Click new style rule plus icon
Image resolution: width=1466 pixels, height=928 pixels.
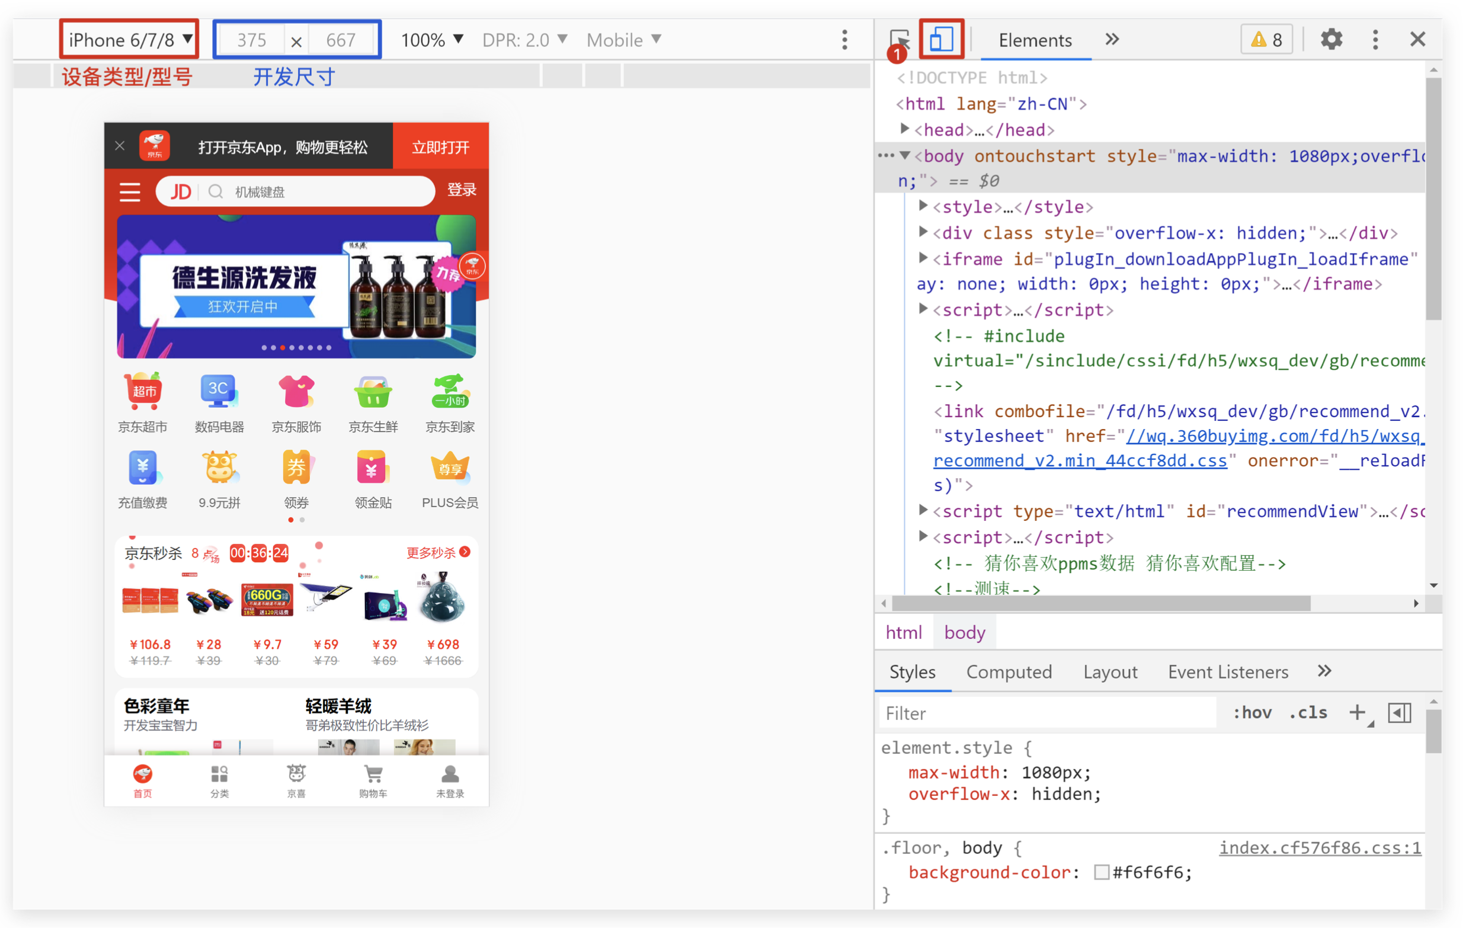1357,712
